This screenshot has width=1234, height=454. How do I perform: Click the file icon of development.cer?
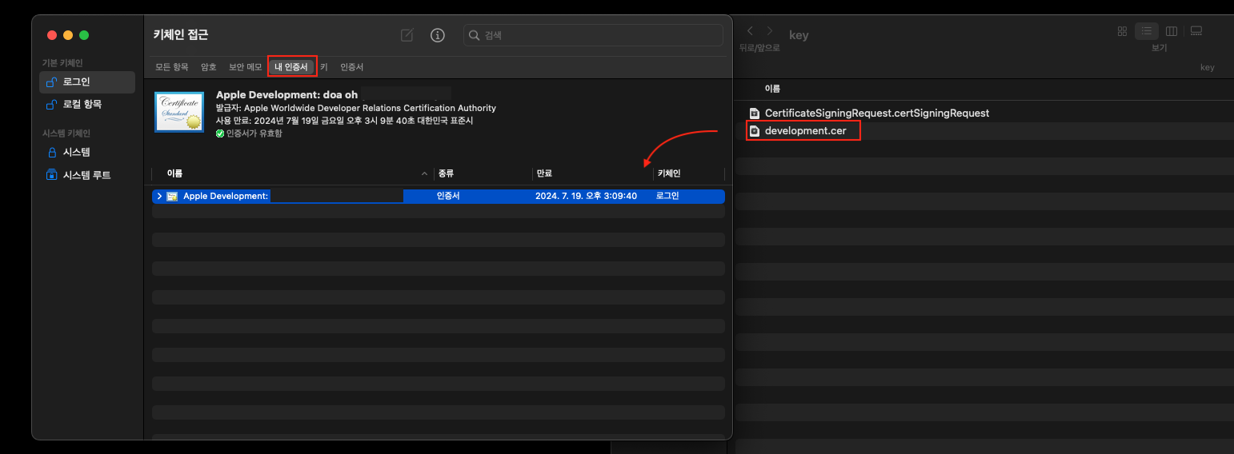754,130
